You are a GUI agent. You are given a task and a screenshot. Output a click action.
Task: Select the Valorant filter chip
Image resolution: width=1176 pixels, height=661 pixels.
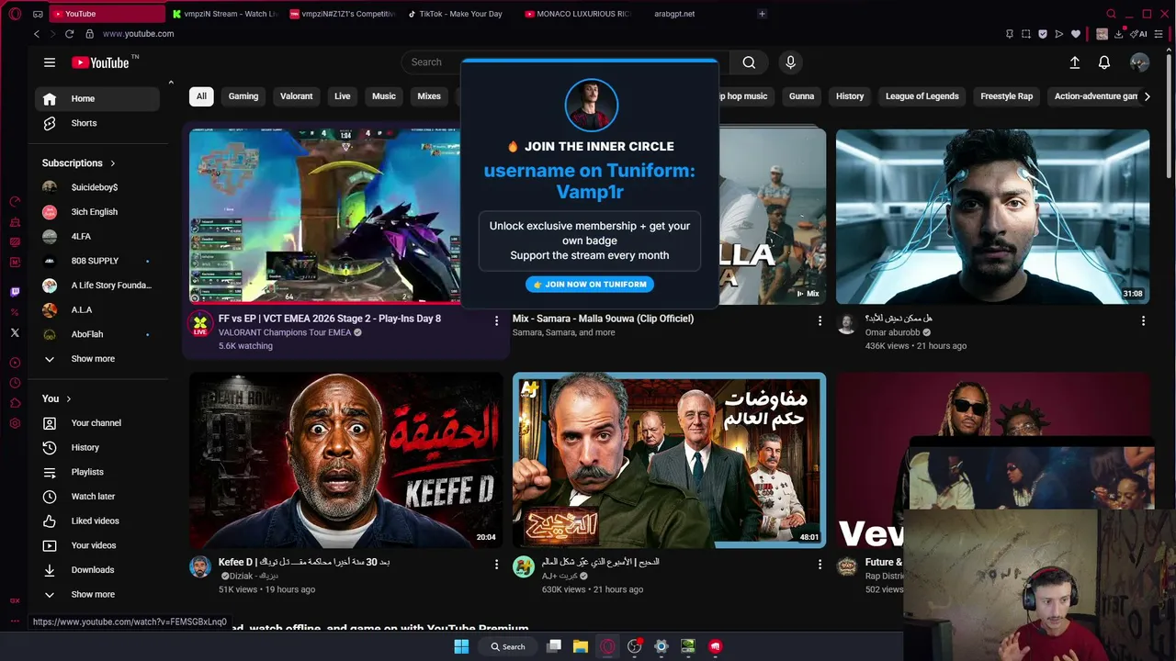[x=297, y=96]
